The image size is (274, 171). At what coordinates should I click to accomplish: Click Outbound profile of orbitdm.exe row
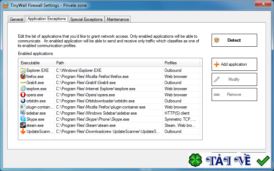click(173, 101)
